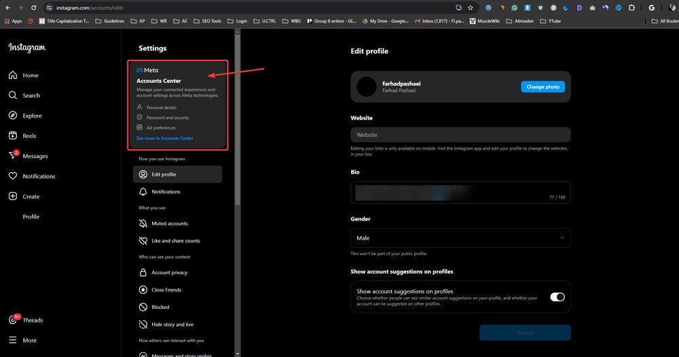This screenshot has width=679, height=357.
Task: Open the Gender dropdown showing Male
Action: pyautogui.click(x=460, y=238)
